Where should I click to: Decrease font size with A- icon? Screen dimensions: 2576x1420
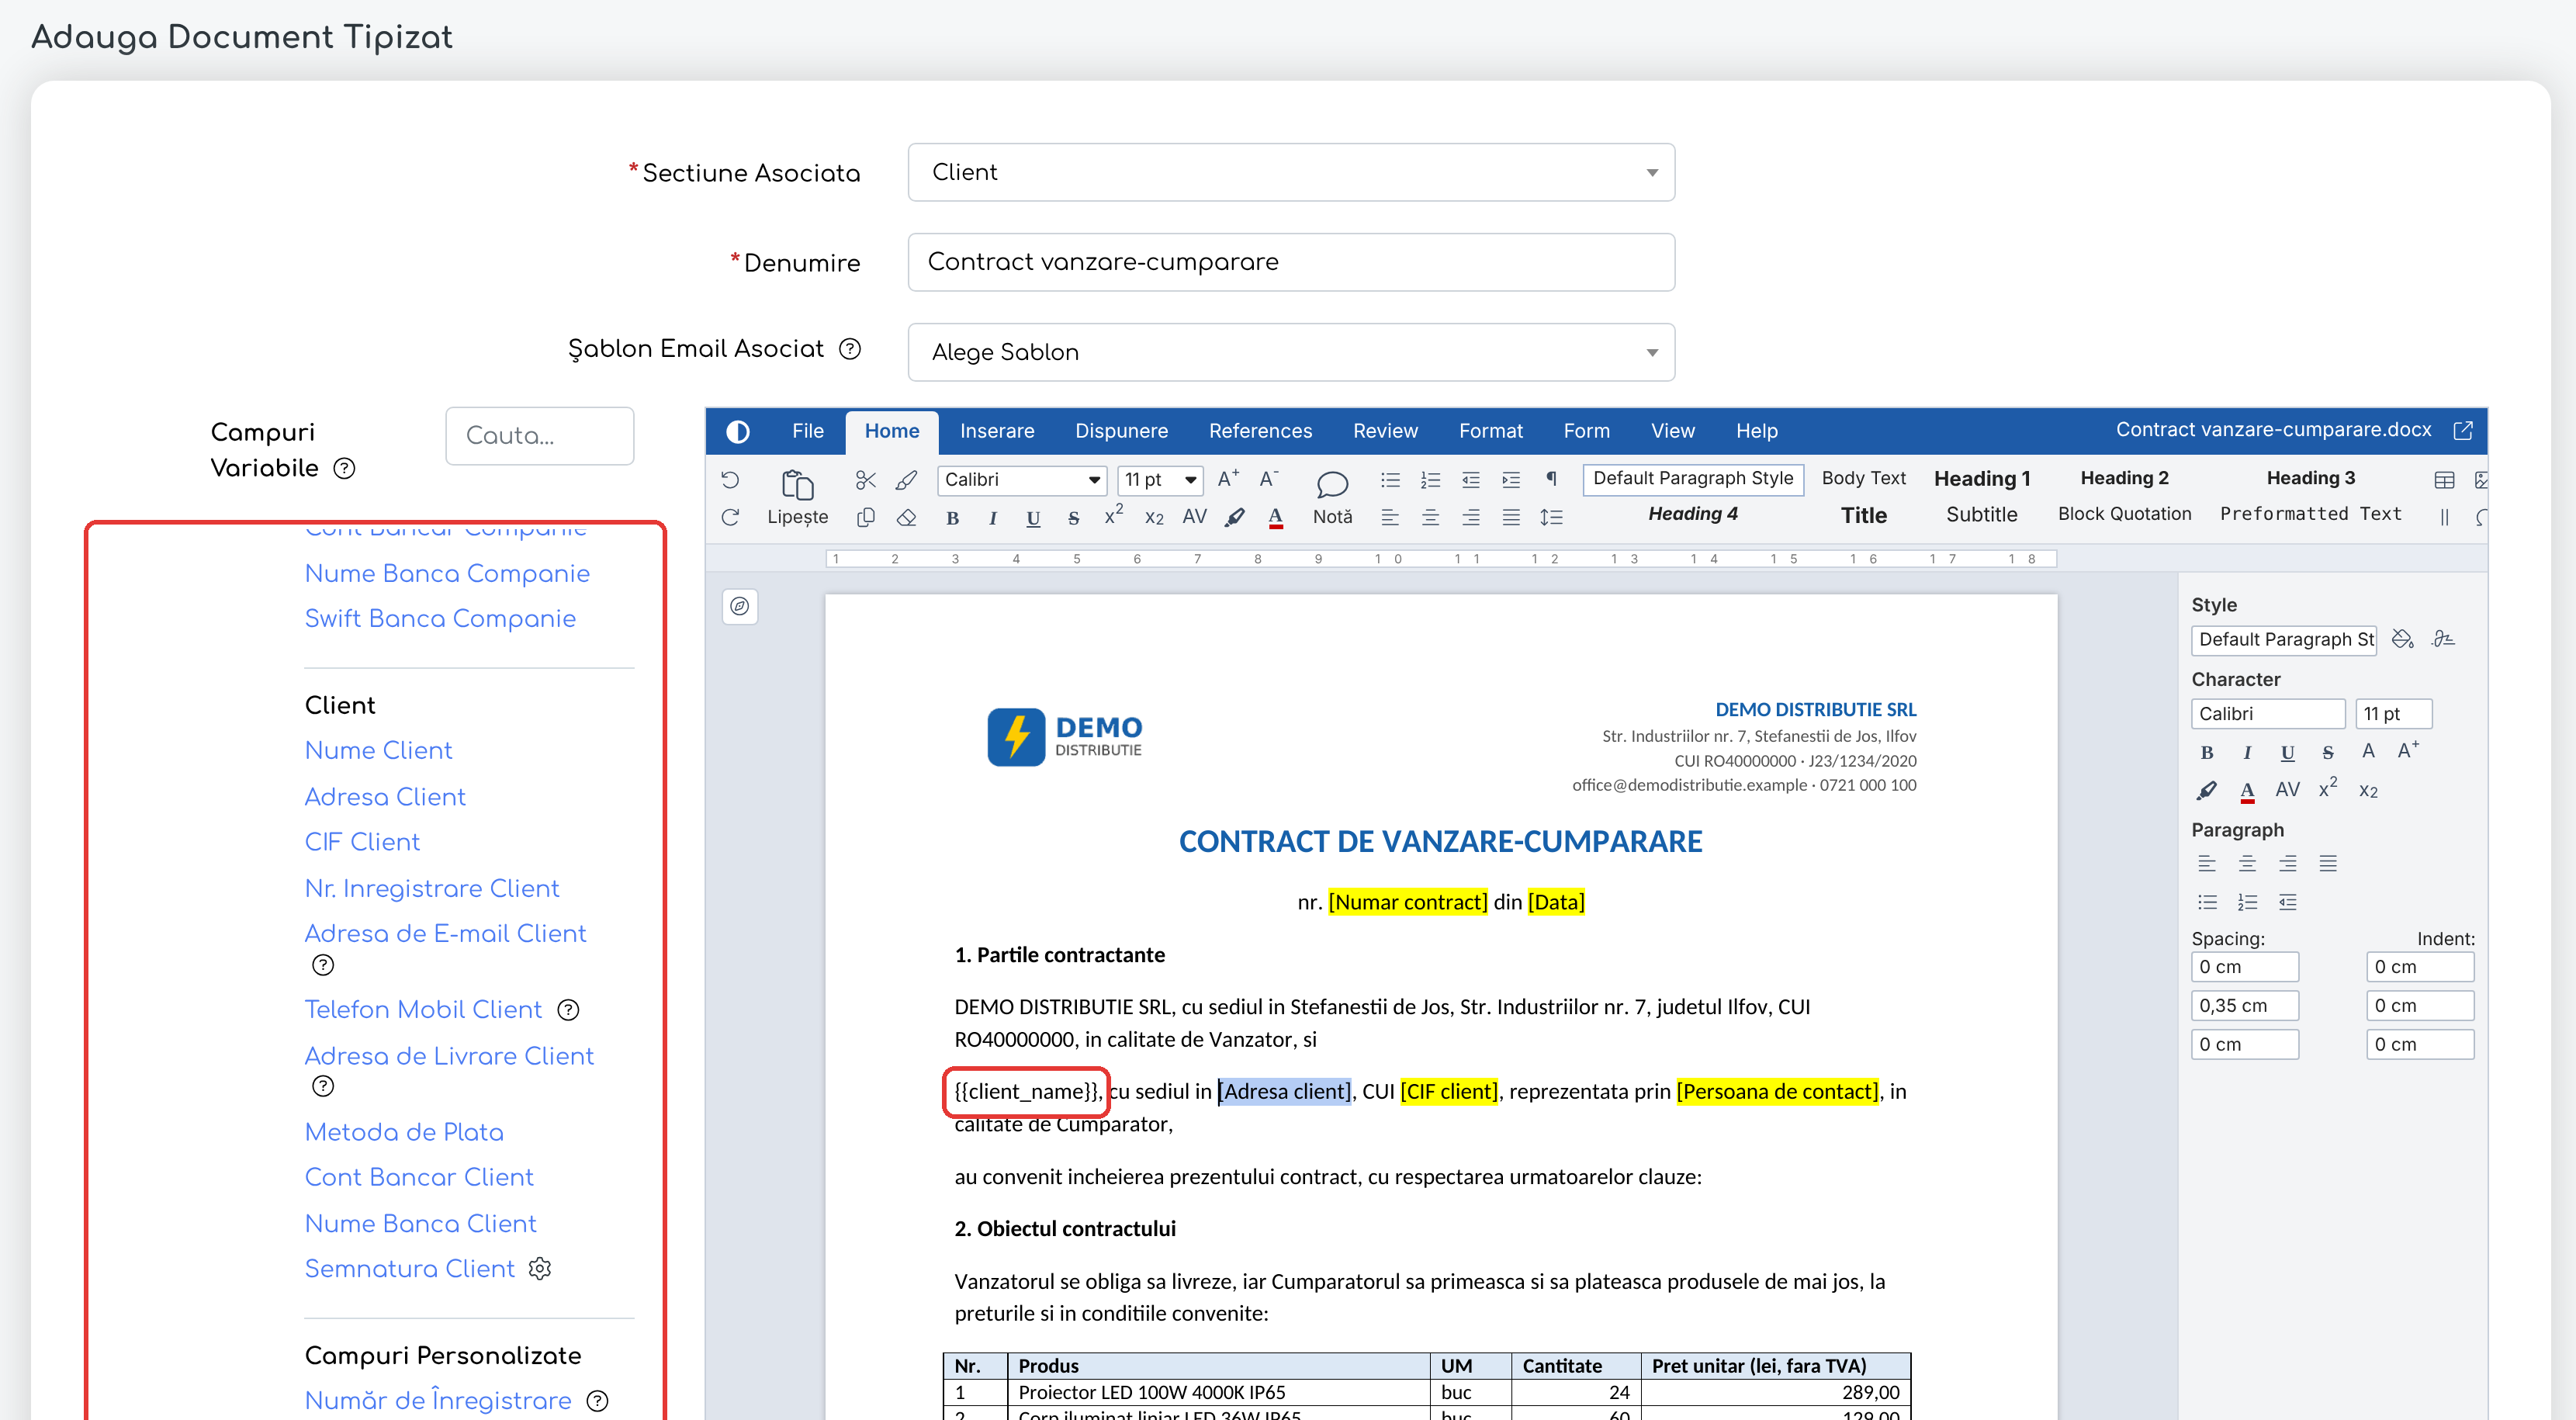(x=1268, y=479)
